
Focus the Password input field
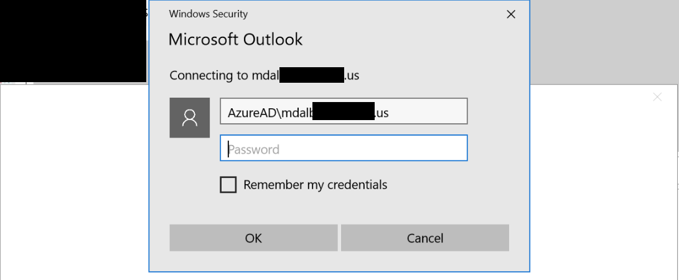pos(344,148)
